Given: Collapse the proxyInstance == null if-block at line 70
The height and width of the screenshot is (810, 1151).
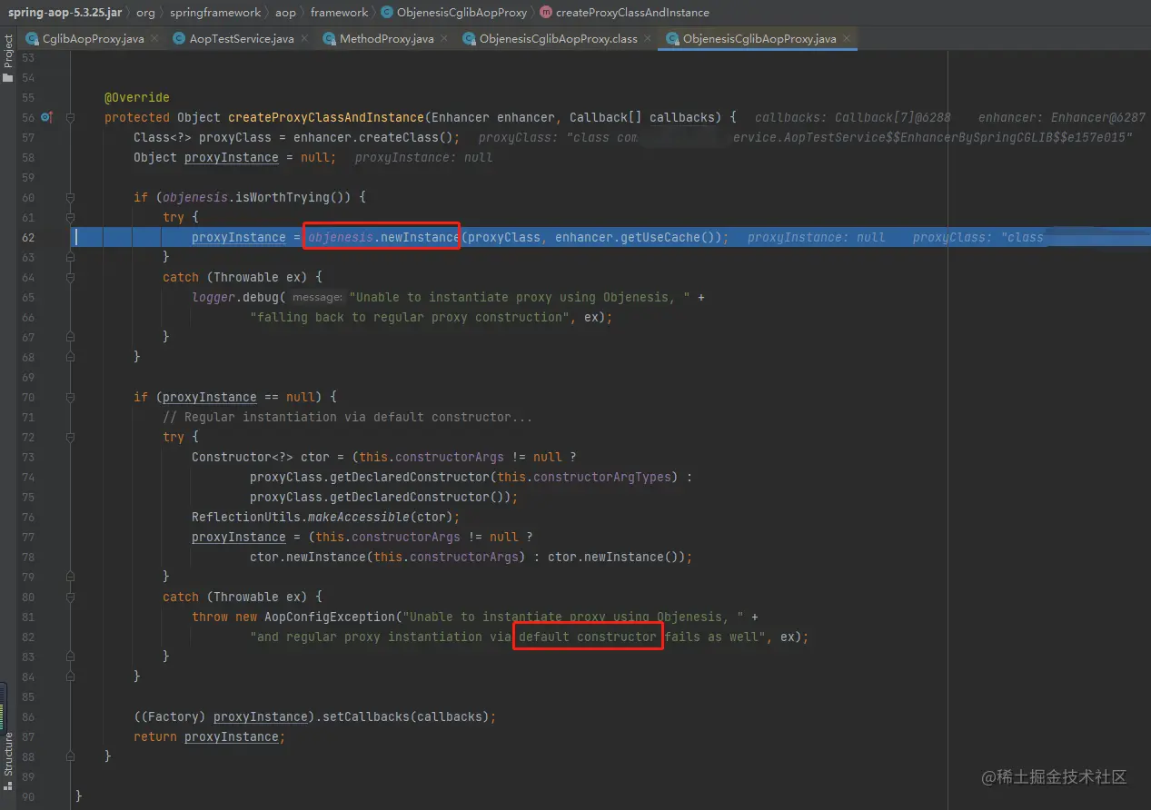Looking at the screenshot, I should pyautogui.click(x=70, y=397).
